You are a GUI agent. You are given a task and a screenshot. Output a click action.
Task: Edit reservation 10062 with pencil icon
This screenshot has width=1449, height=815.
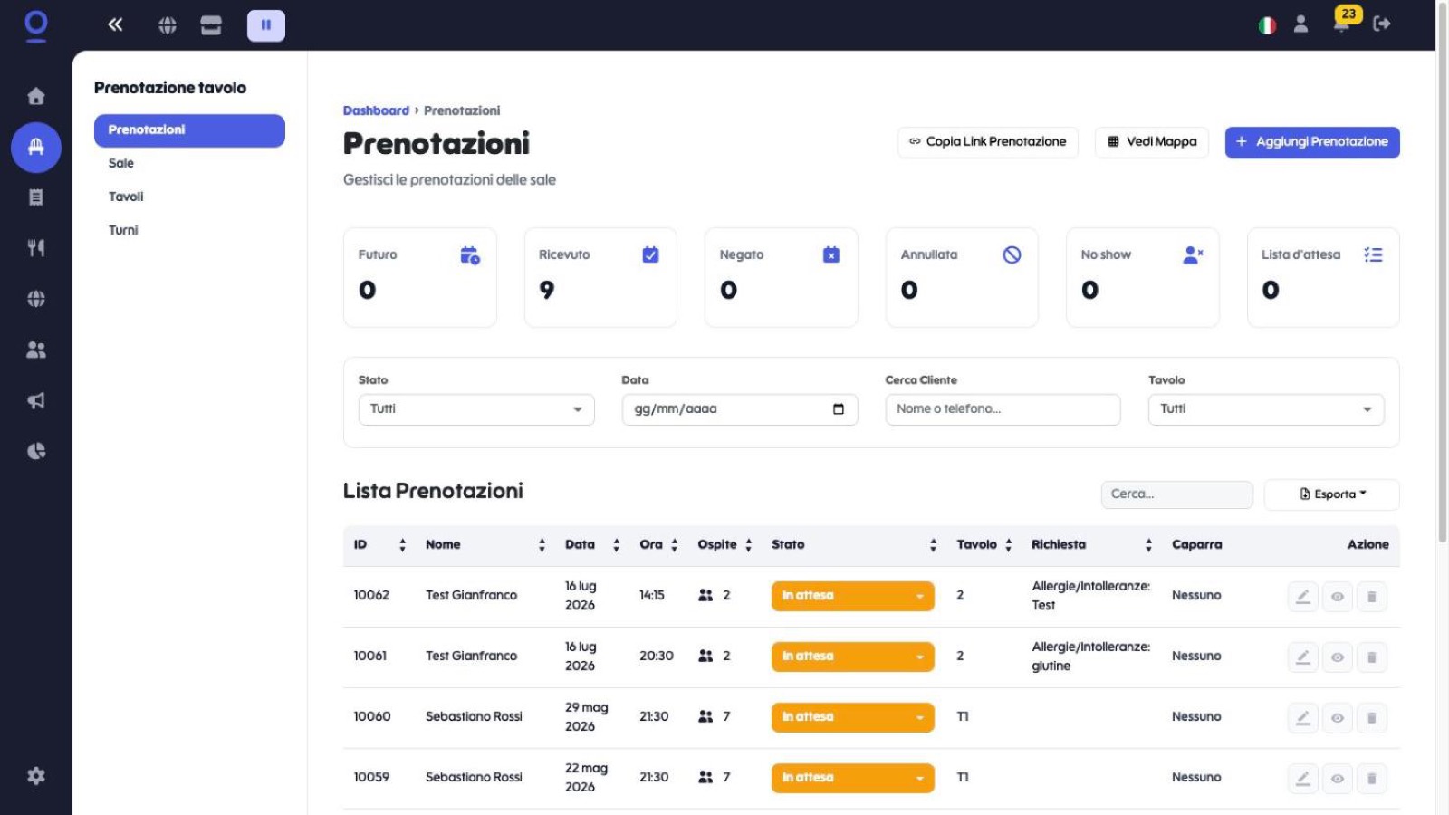[x=1303, y=597]
